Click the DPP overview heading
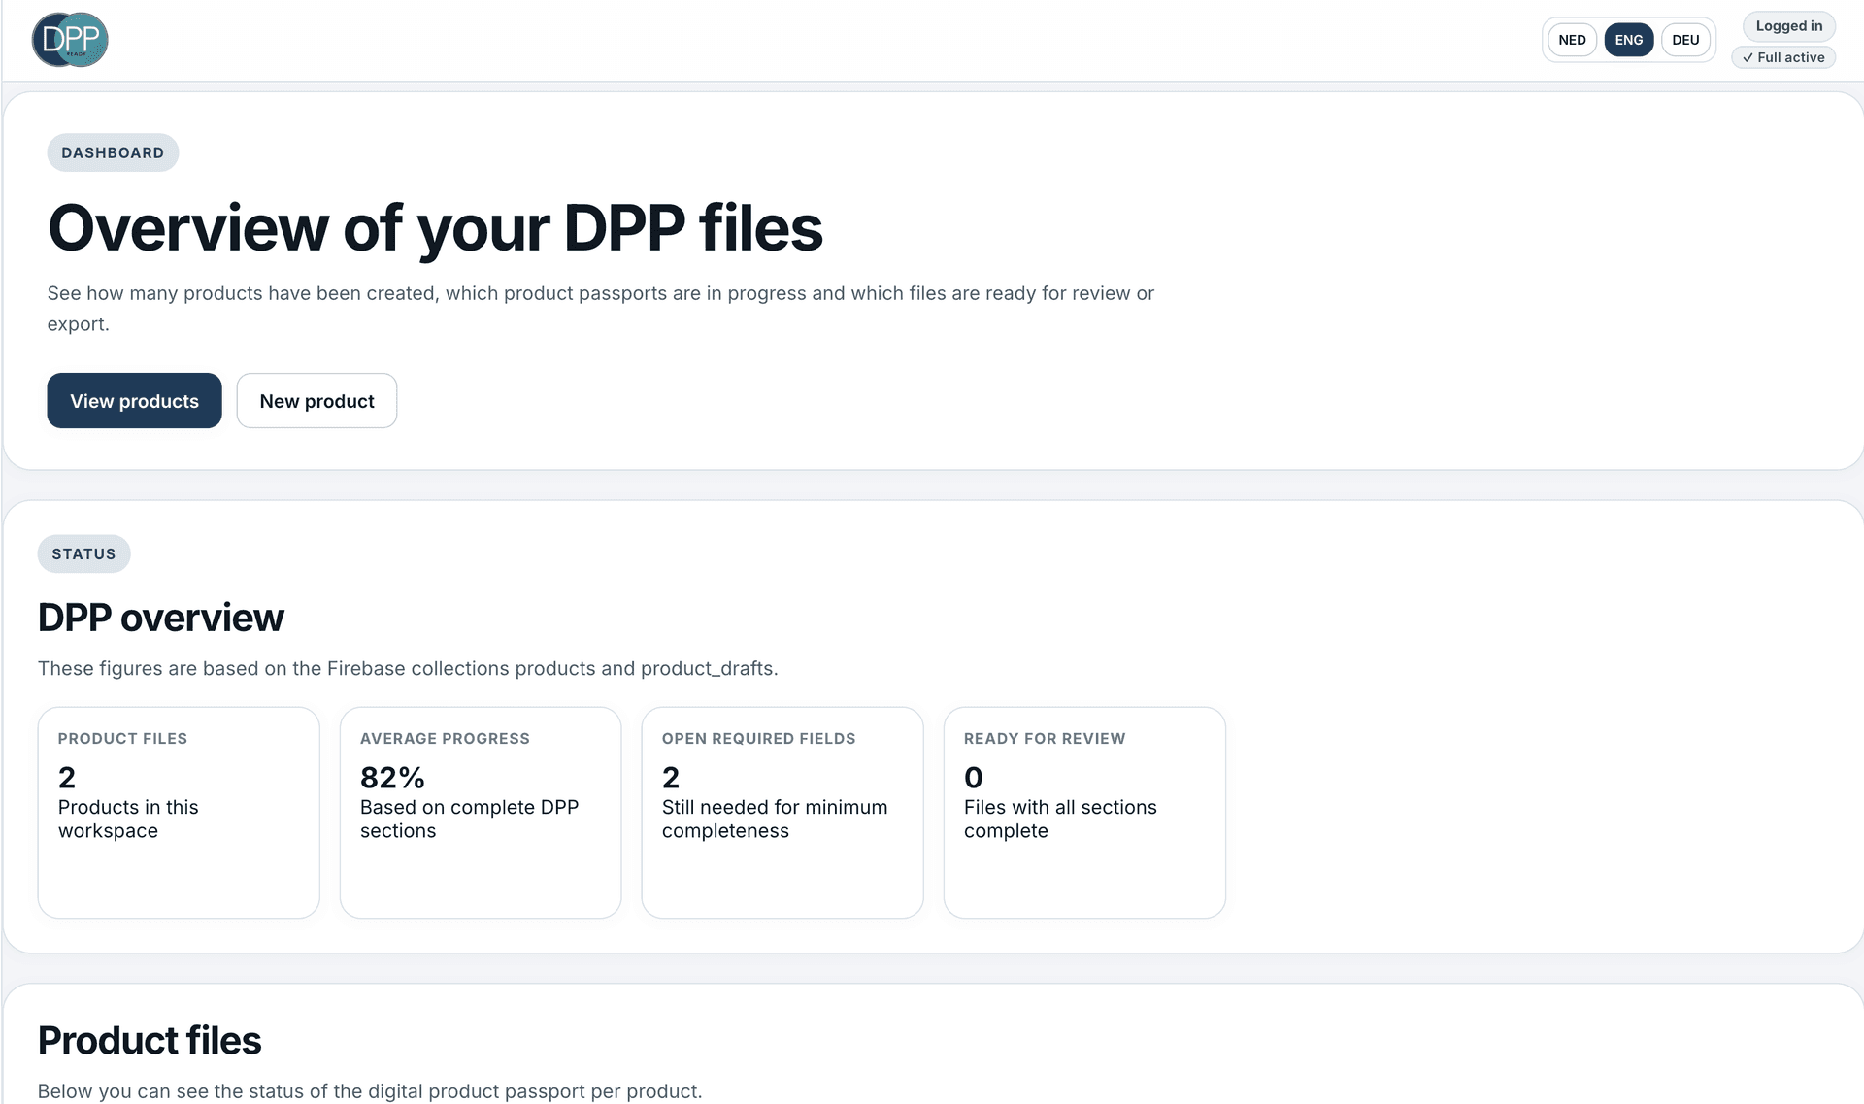 pos(160,618)
